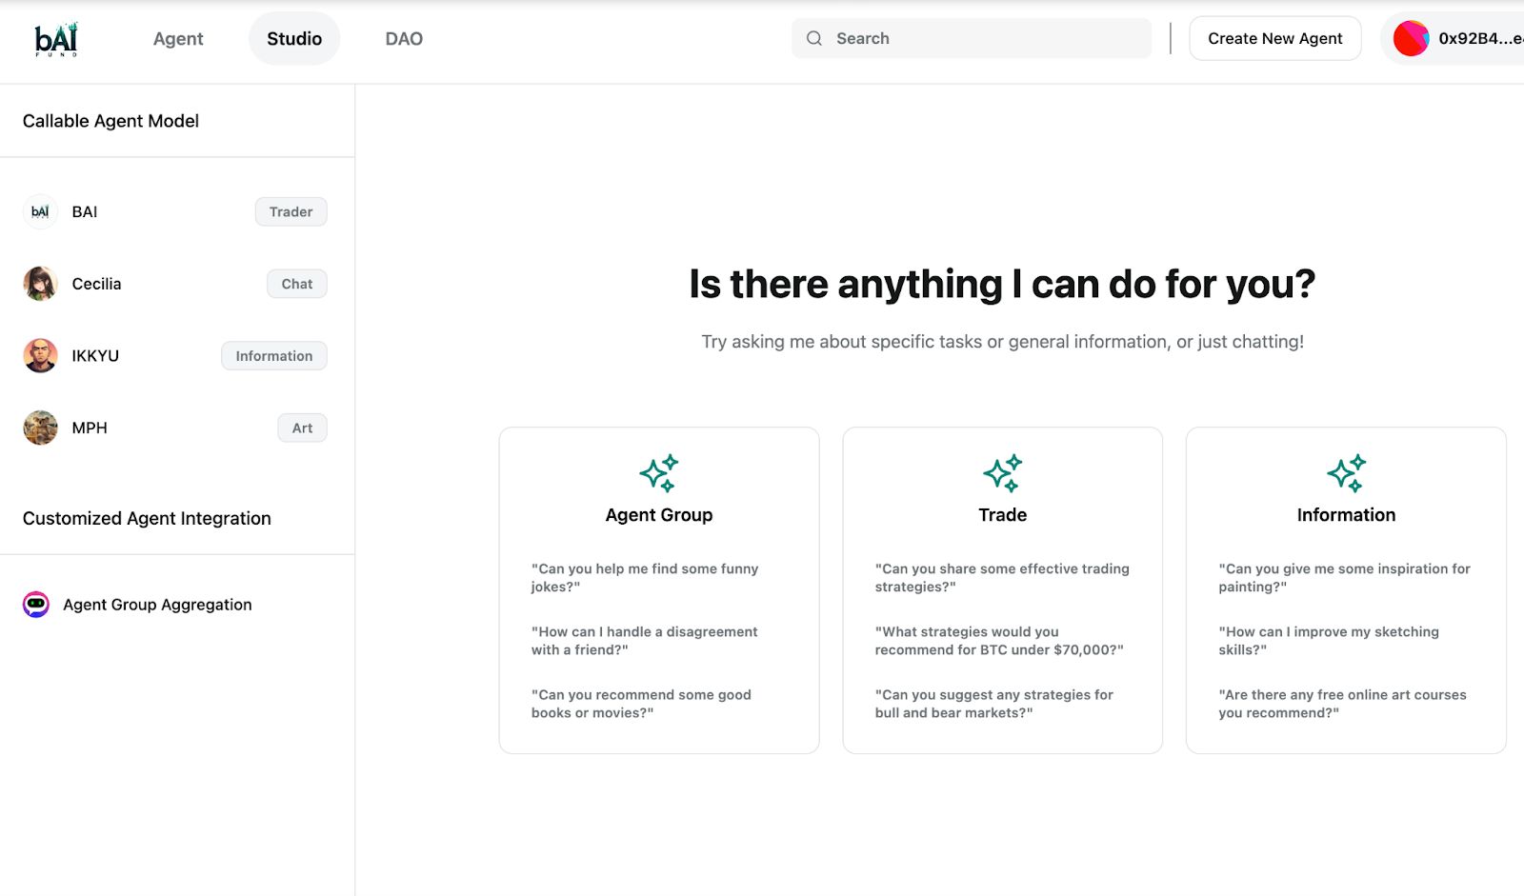Switch to the Agent tab
The width and height of the screenshot is (1524, 896).
pos(178,39)
